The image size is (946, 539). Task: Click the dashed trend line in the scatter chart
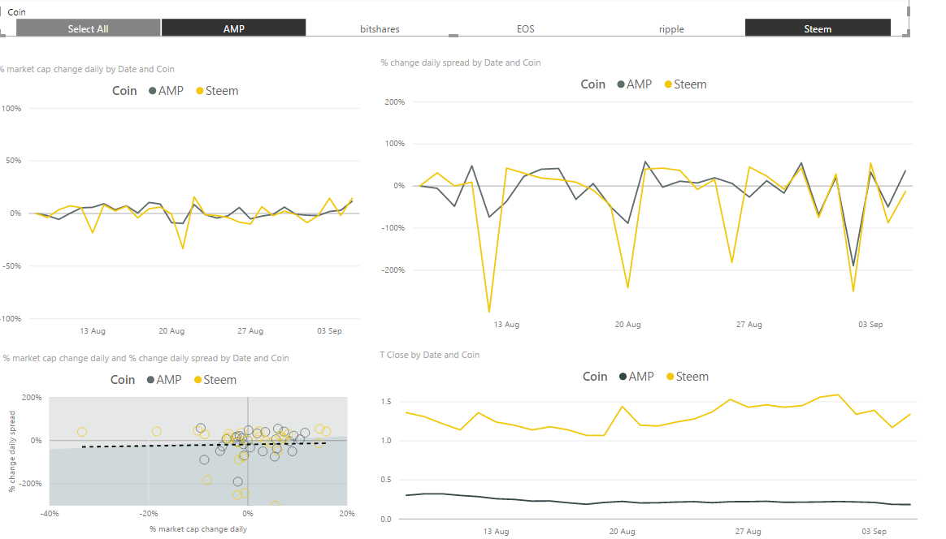click(163, 445)
